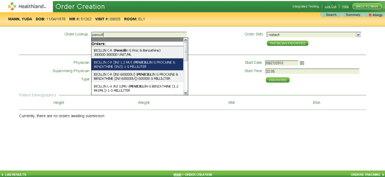The image size is (385, 177).
Task: Open the Help link
Action: (345, 6)
